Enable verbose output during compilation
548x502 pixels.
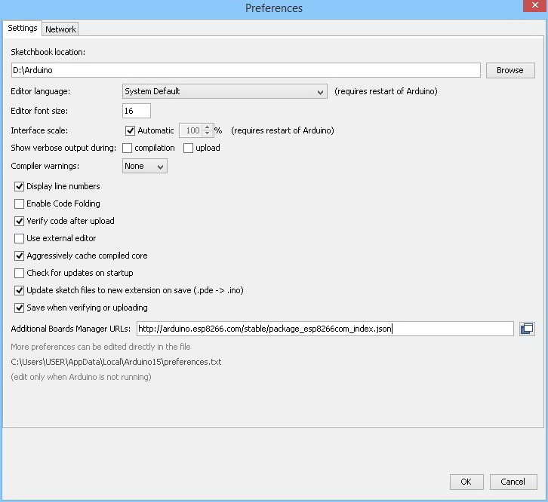128,148
